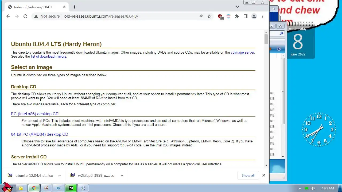Click the Server install CD heading
Image resolution: width=342 pixels, height=192 pixels.
pos(29,157)
